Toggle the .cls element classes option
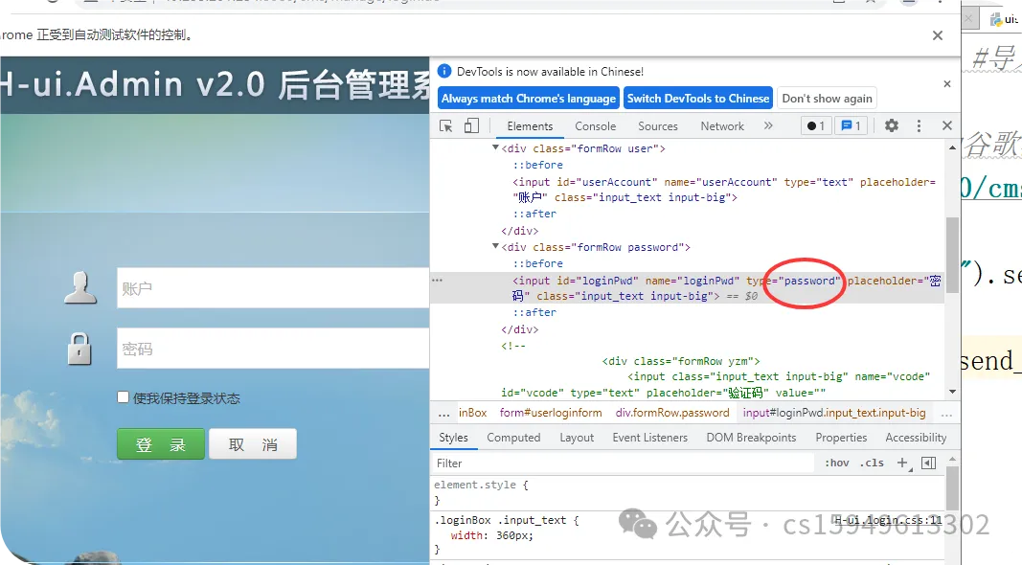 tap(872, 463)
